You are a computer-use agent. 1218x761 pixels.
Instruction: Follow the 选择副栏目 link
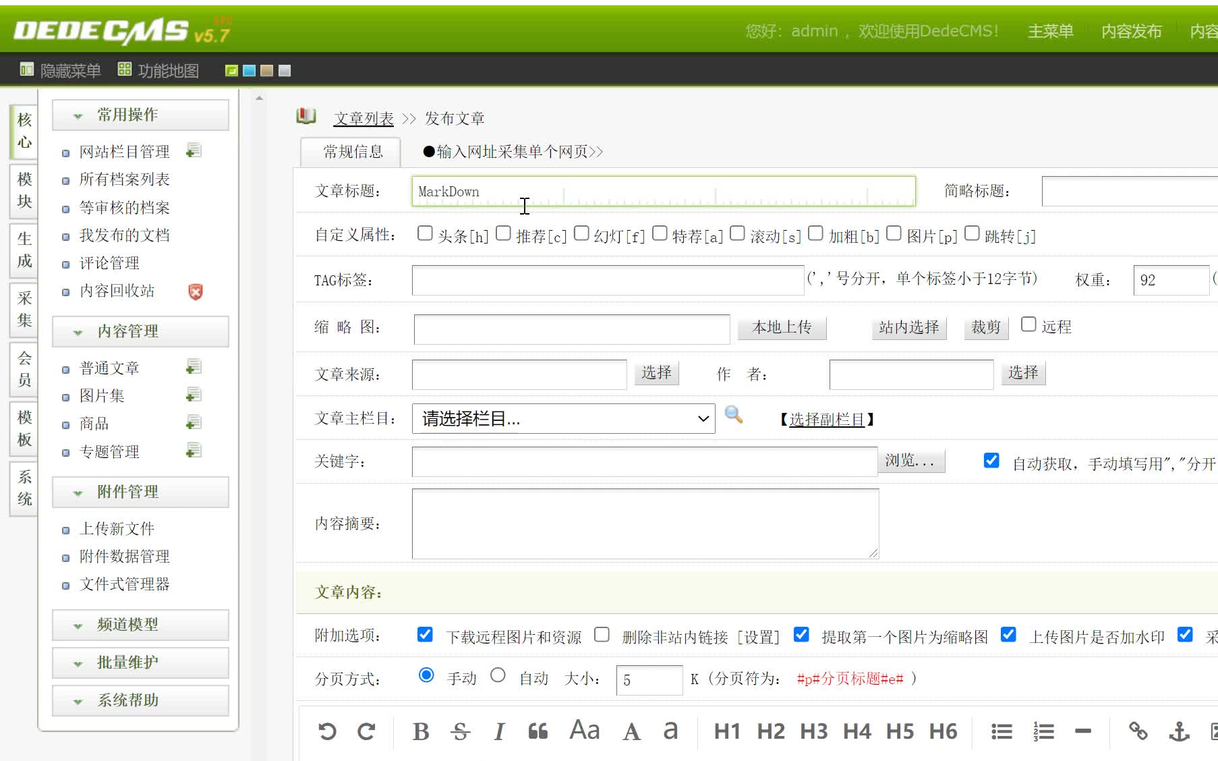pos(827,420)
